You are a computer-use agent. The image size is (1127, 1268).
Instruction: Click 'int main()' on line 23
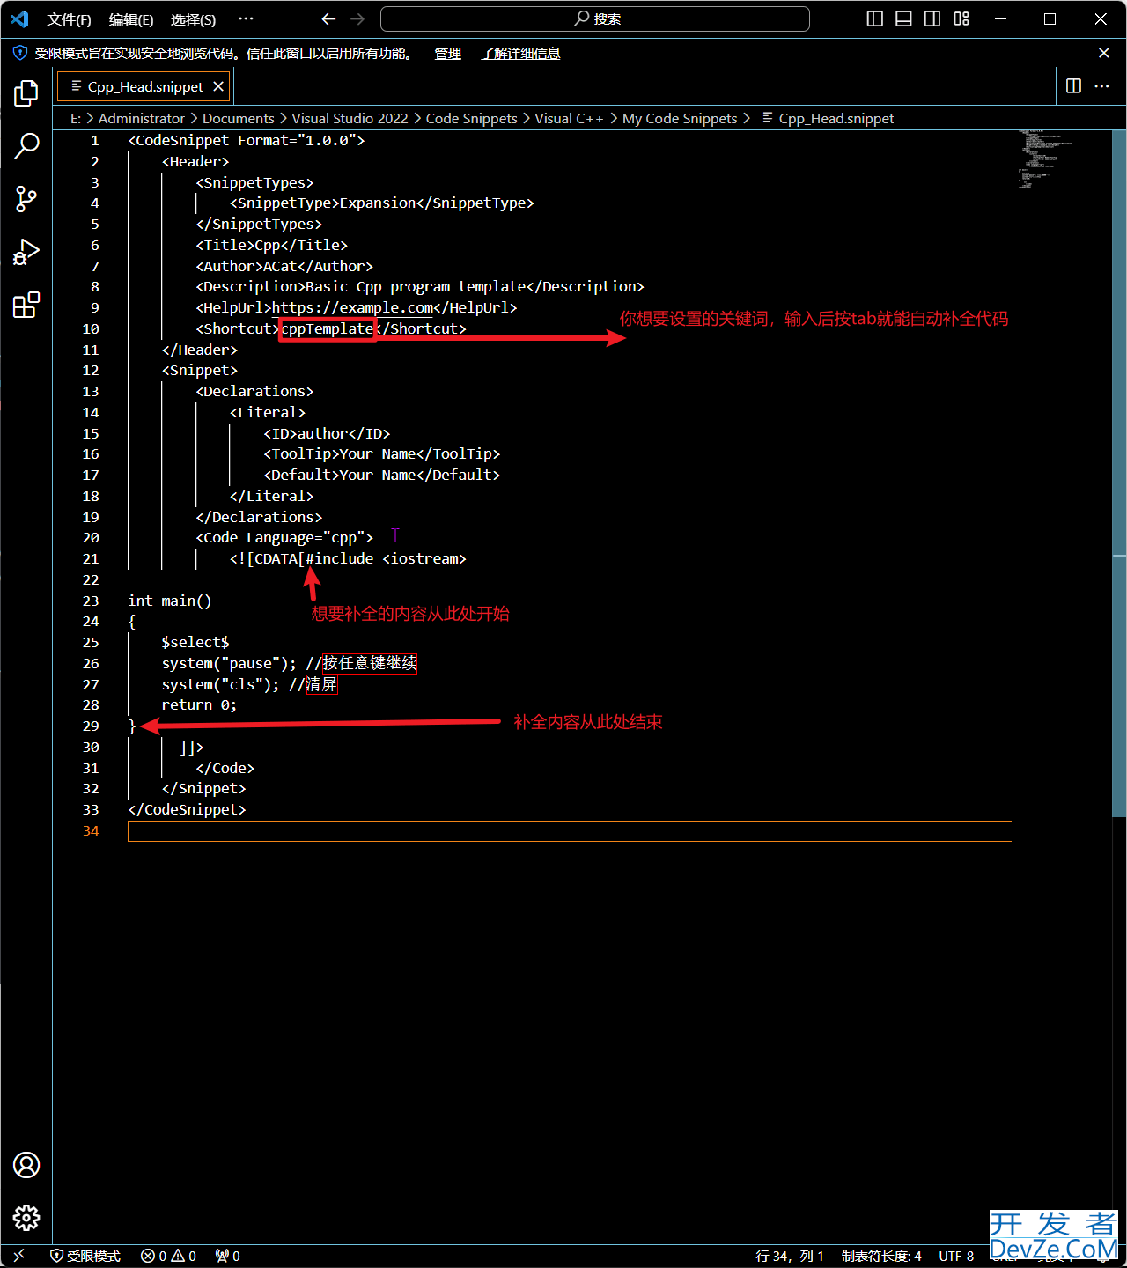pos(170,601)
